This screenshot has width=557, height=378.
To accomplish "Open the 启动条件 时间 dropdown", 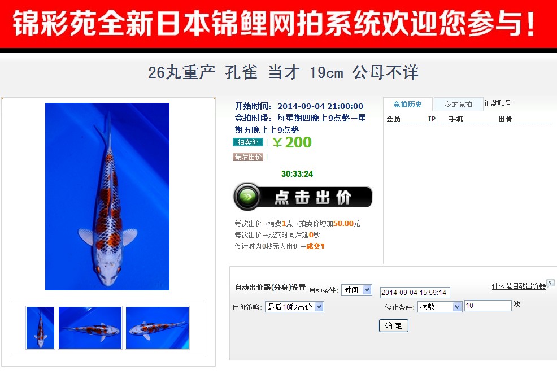I will coord(356,290).
